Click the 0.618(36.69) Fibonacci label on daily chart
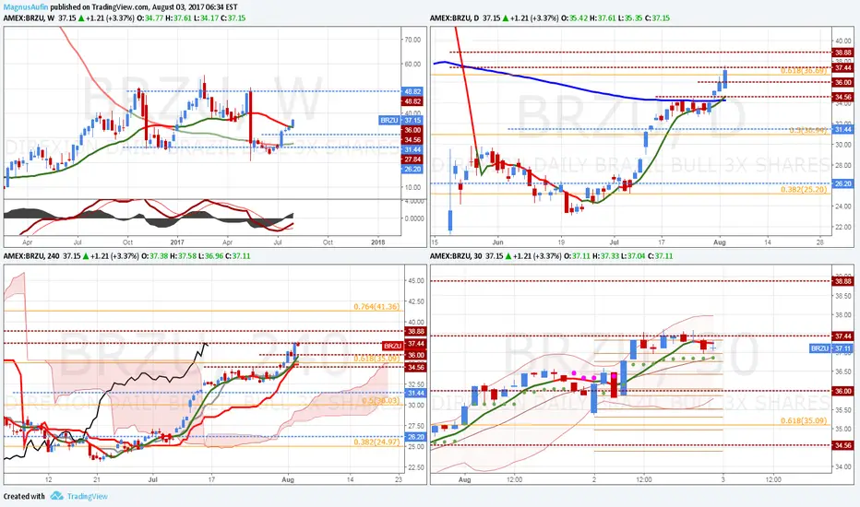Image resolution: width=860 pixels, height=507 pixels. click(x=804, y=71)
